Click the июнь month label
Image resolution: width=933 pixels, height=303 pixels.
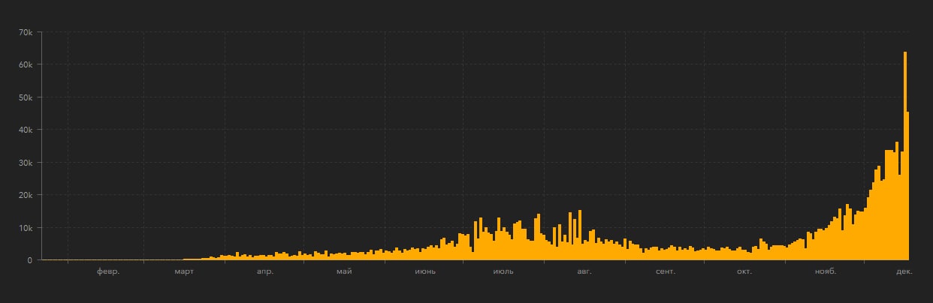click(x=425, y=271)
